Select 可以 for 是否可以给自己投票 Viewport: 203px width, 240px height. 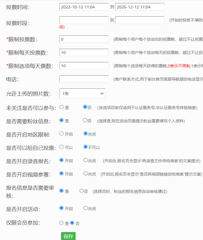(61, 147)
